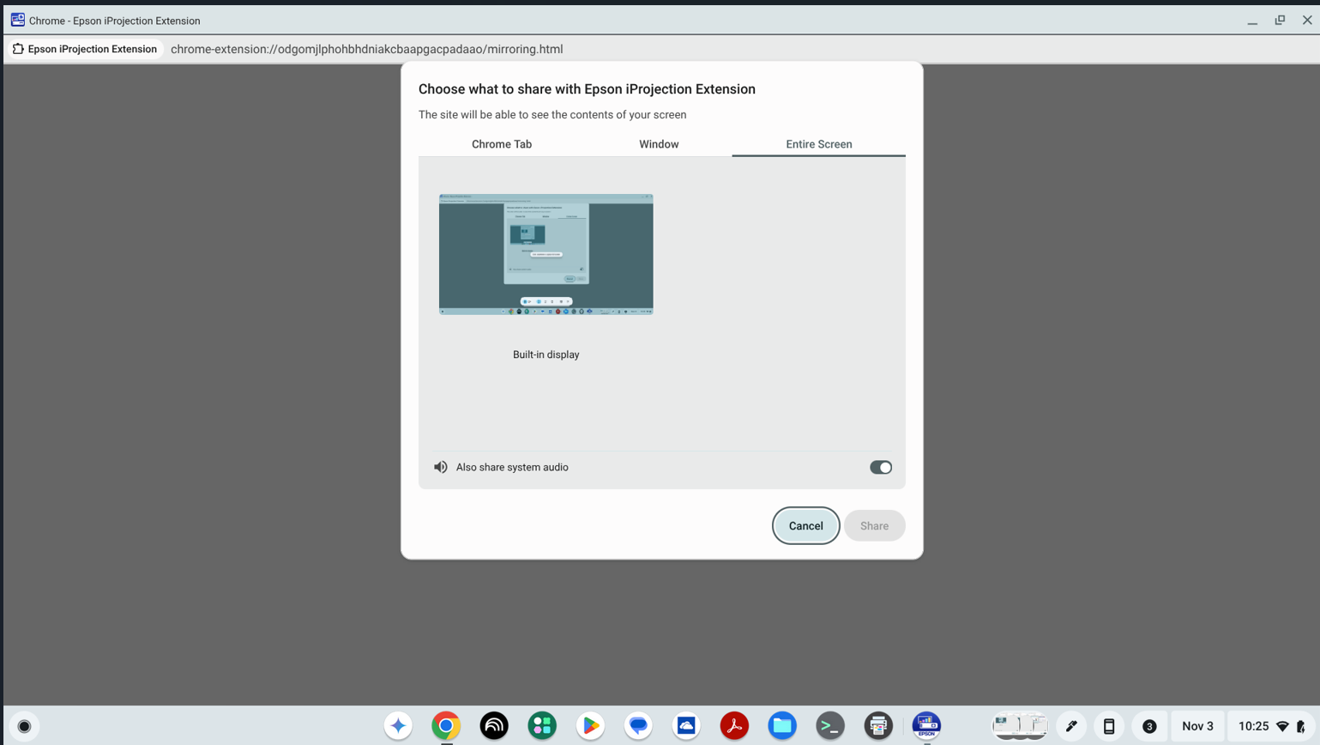Open the Messages chat bubble app

(x=638, y=726)
